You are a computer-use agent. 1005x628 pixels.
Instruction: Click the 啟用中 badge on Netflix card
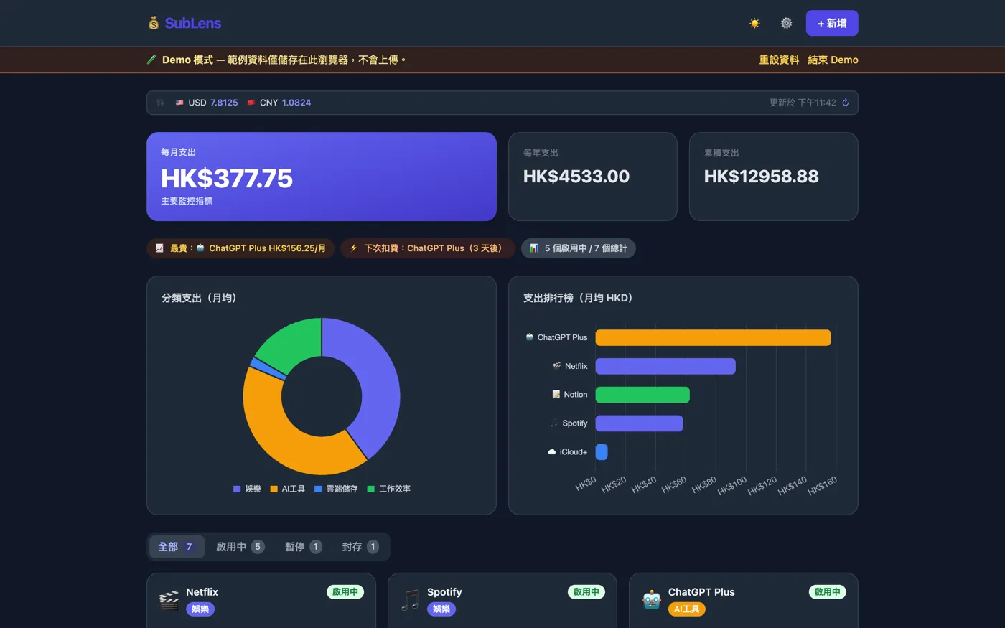click(345, 592)
